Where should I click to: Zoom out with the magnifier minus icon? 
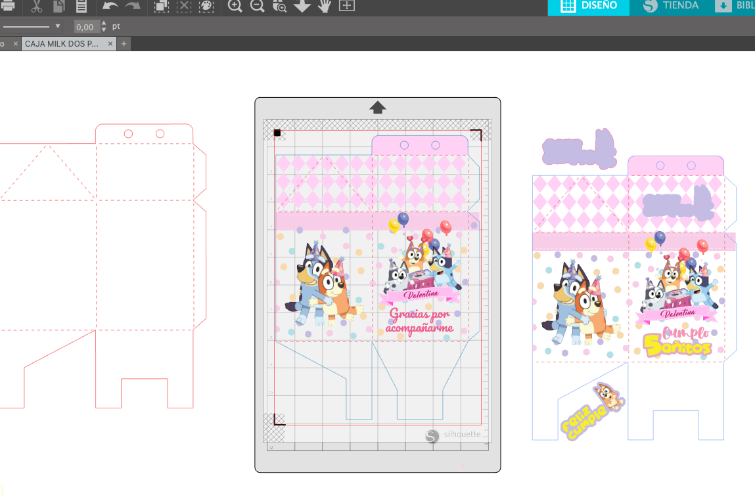coord(258,7)
